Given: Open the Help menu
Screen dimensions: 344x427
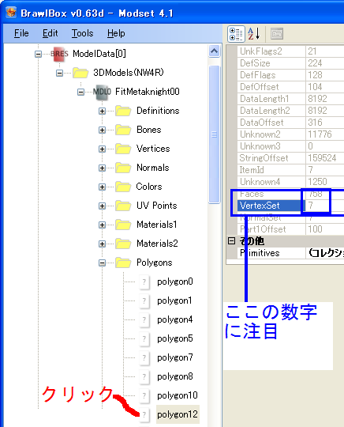Looking at the screenshot, I should click(116, 33).
